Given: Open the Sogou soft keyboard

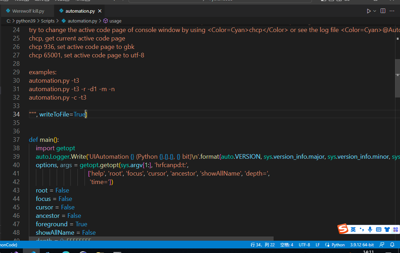Looking at the screenshot, I should tap(379, 229).
